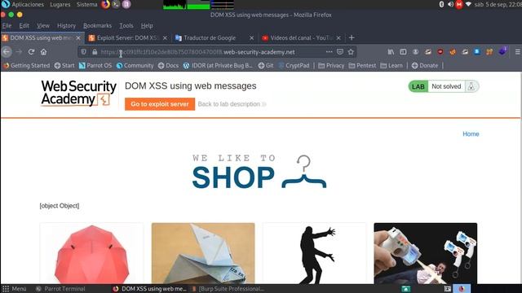Screen dimensions: 522x293
Task: Open the IDOR (at Private Bug B... bookmark
Action: click(x=218, y=65)
